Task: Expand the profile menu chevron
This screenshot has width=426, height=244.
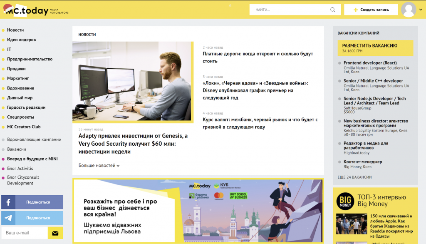Action: click(421, 10)
